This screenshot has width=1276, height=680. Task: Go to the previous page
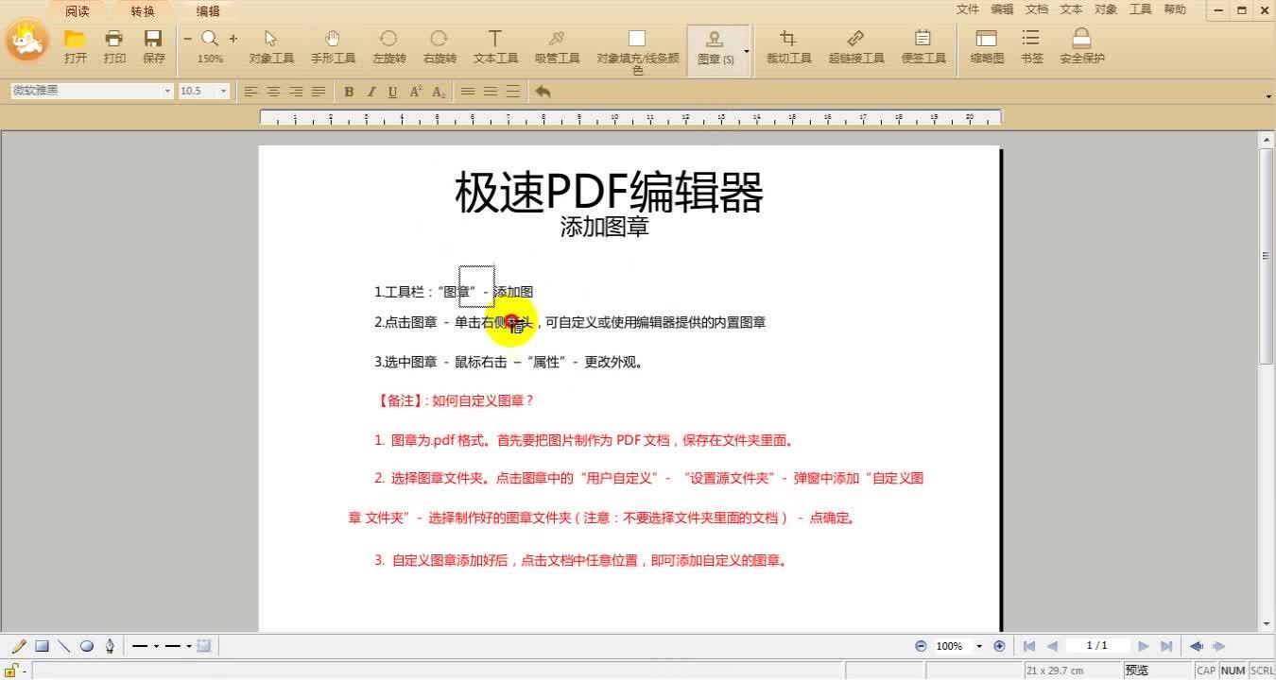click(1052, 646)
